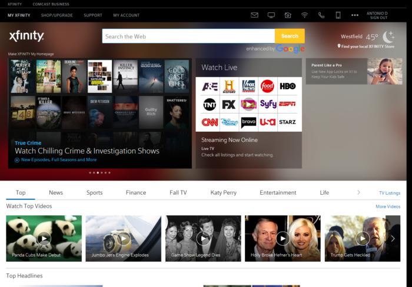
Task: Select the USA channel logo
Action: coord(268,122)
